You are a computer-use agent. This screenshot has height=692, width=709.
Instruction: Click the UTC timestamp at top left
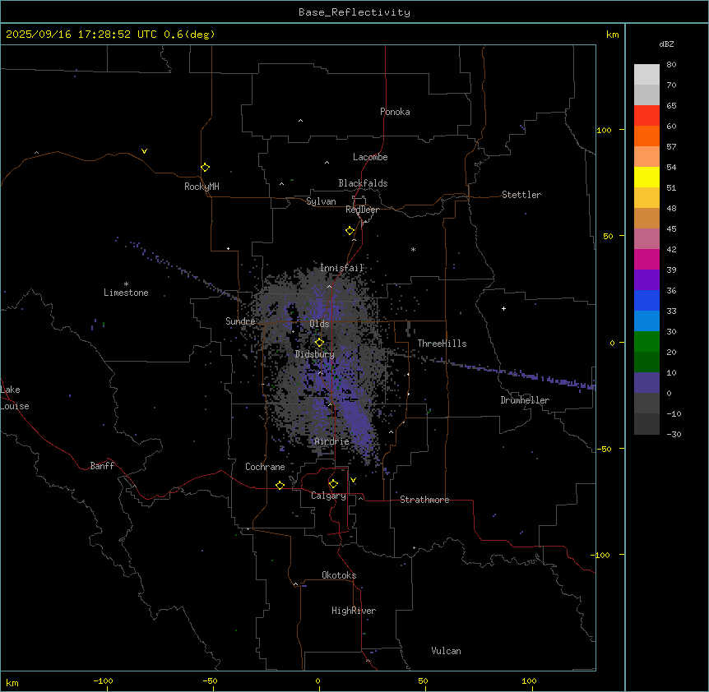click(x=110, y=35)
